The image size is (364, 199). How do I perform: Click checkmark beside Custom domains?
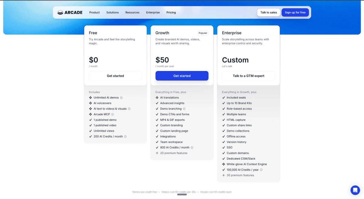tap(224, 153)
